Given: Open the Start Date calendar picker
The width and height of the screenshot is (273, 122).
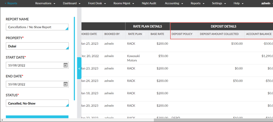Looking at the screenshot, I should point(65,65).
